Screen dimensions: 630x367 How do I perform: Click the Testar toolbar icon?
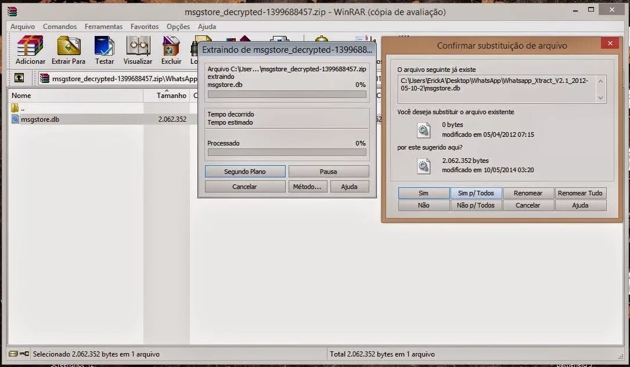[104, 46]
